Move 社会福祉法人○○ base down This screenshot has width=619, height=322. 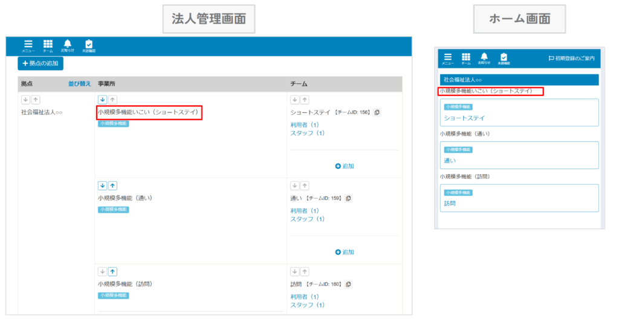coord(25,100)
